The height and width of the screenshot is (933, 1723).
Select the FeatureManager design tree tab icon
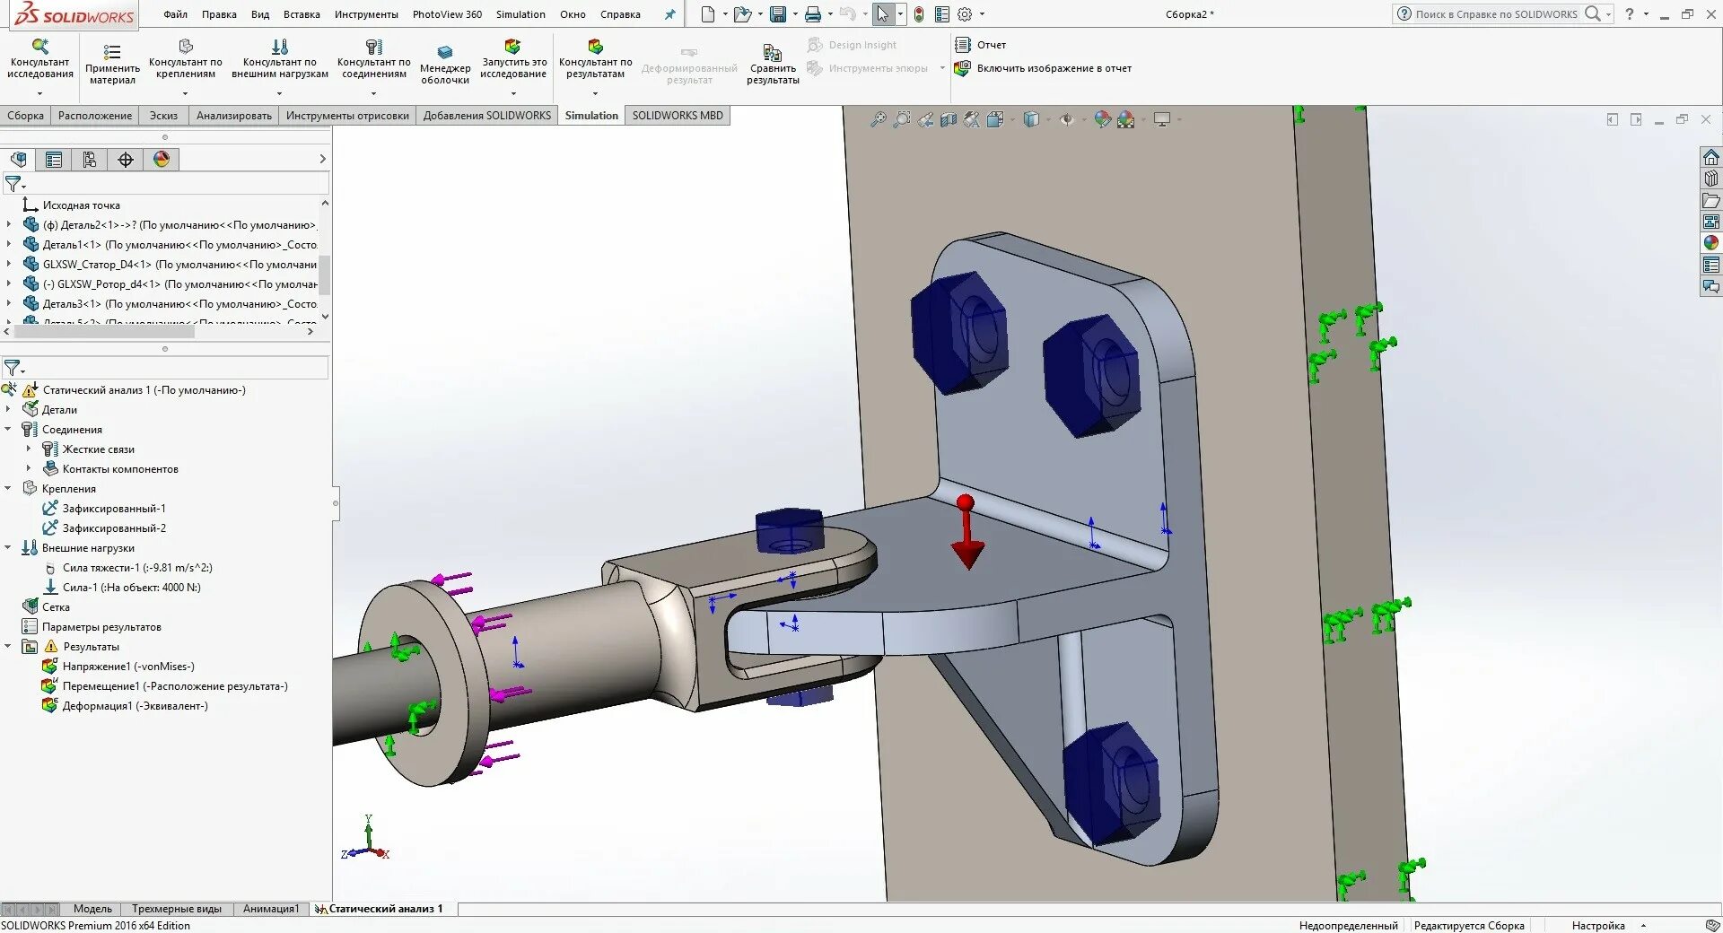point(19,160)
